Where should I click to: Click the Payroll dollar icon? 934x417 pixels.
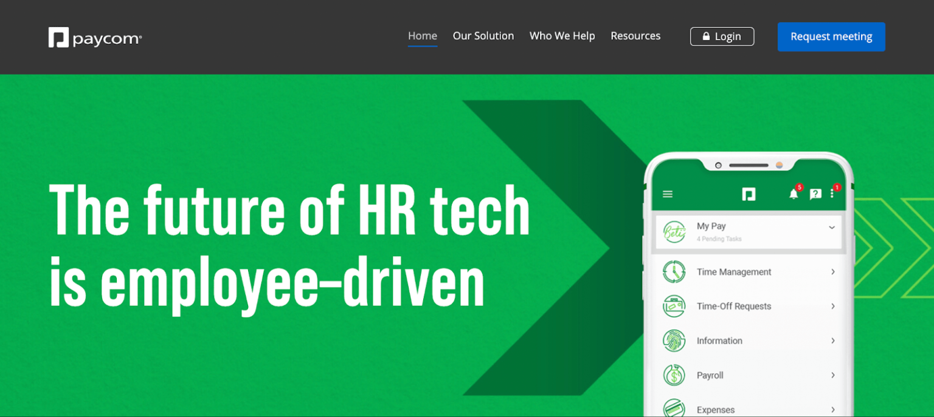click(x=674, y=376)
